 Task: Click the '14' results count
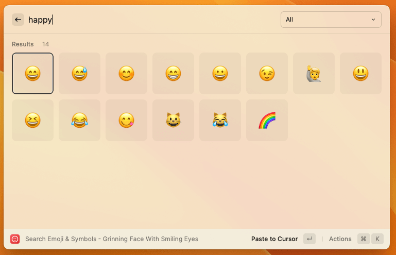pos(45,44)
